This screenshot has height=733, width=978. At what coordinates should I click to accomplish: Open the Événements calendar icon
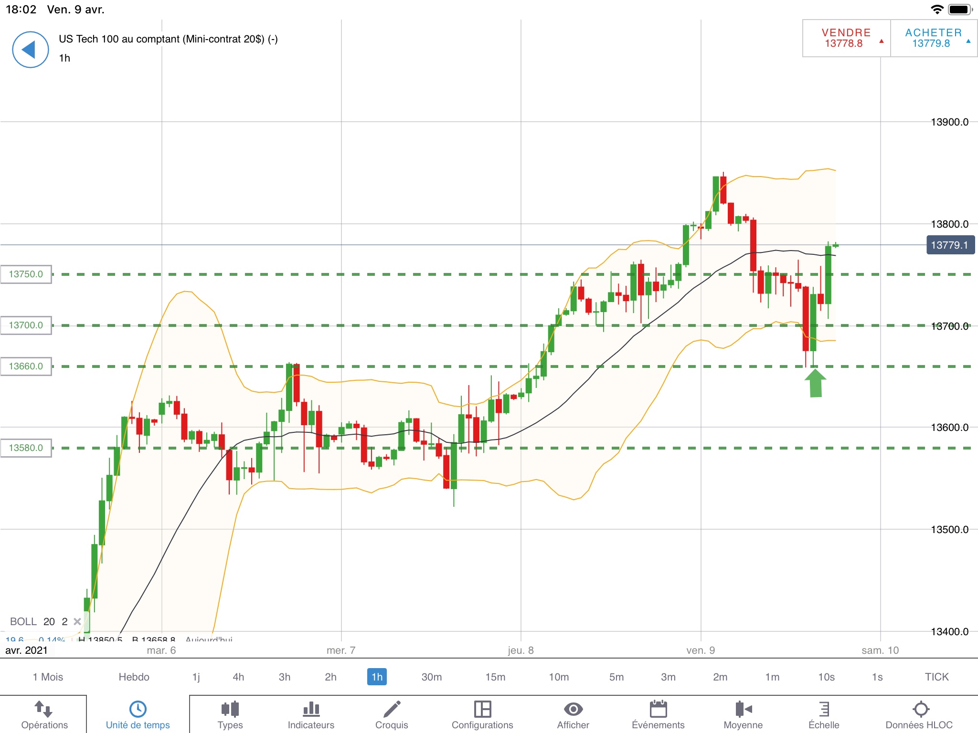[658, 709]
